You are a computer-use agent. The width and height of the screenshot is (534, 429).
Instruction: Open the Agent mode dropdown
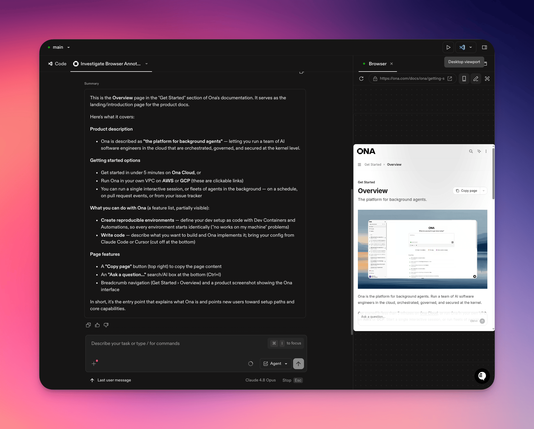click(x=276, y=364)
